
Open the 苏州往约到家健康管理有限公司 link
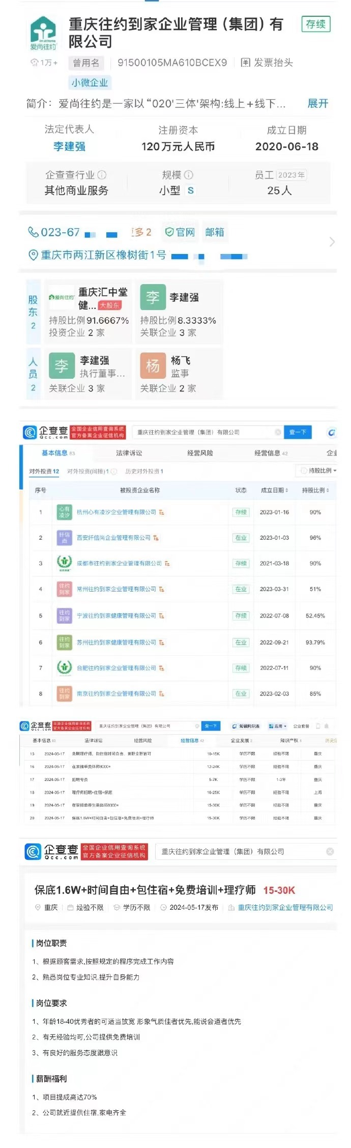point(116,642)
